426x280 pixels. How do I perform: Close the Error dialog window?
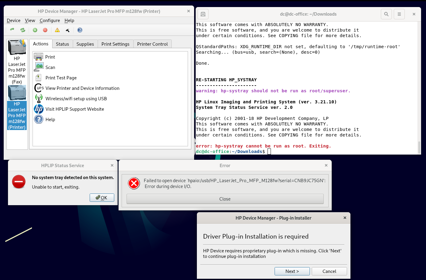pyautogui.click(x=326, y=165)
